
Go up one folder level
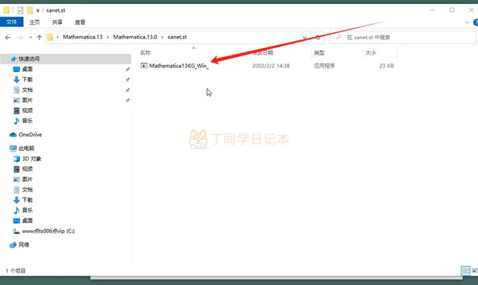click(x=39, y=37)
